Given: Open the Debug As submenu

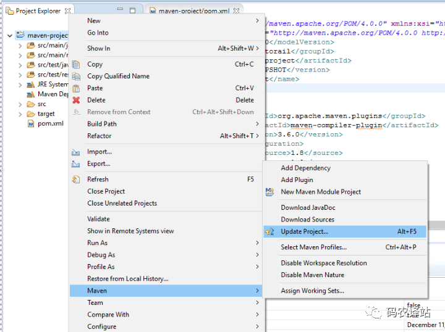Looking at the screenshot, I should coord(166,255).
